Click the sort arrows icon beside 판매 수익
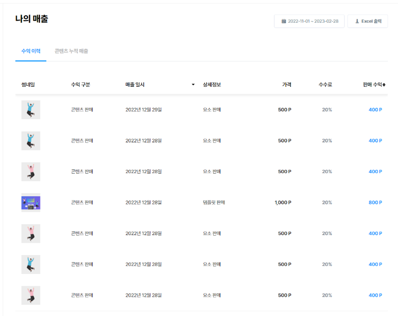 tap(384, 85)
